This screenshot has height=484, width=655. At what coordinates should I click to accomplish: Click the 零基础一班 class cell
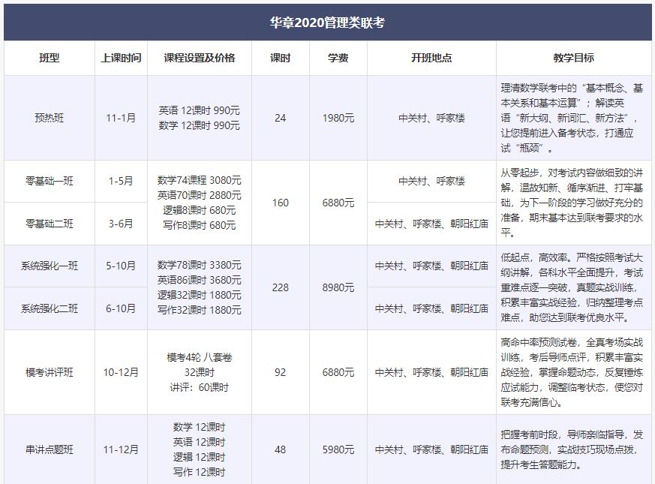50,181
